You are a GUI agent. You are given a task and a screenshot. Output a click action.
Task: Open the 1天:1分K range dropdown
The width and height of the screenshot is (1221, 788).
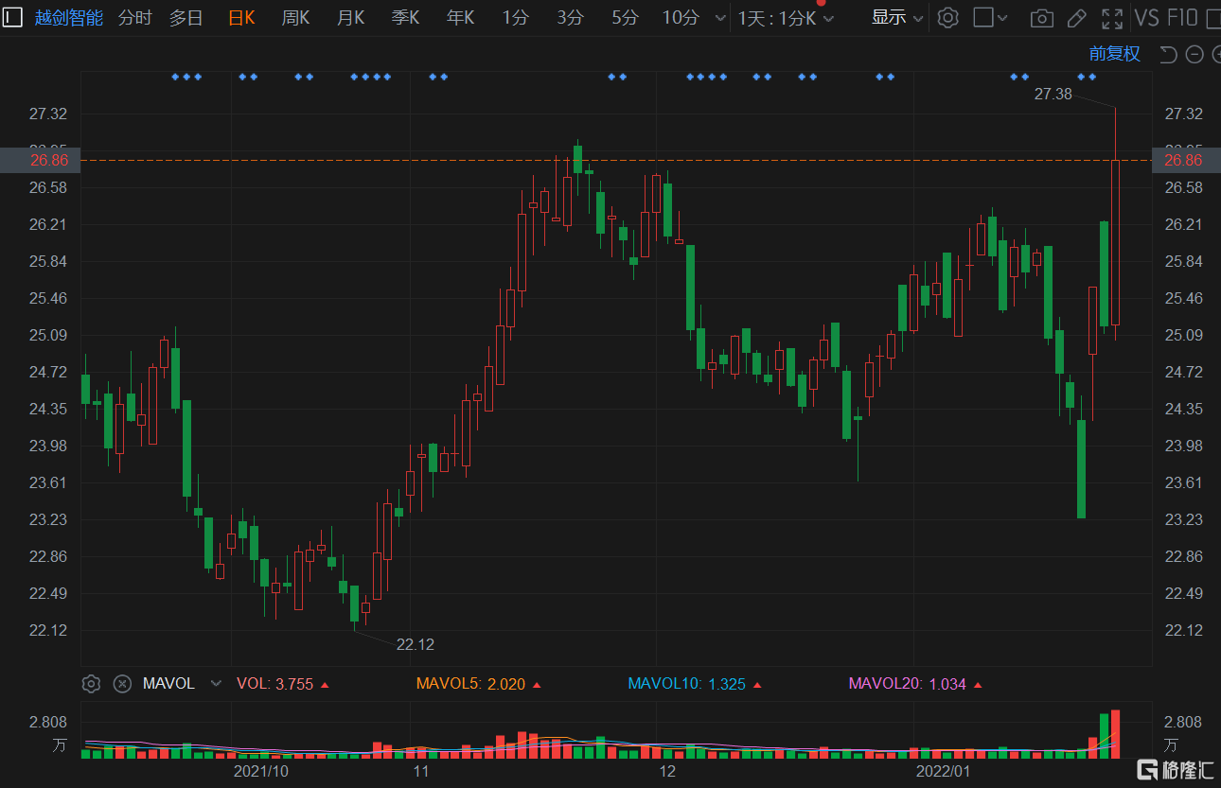787,17
